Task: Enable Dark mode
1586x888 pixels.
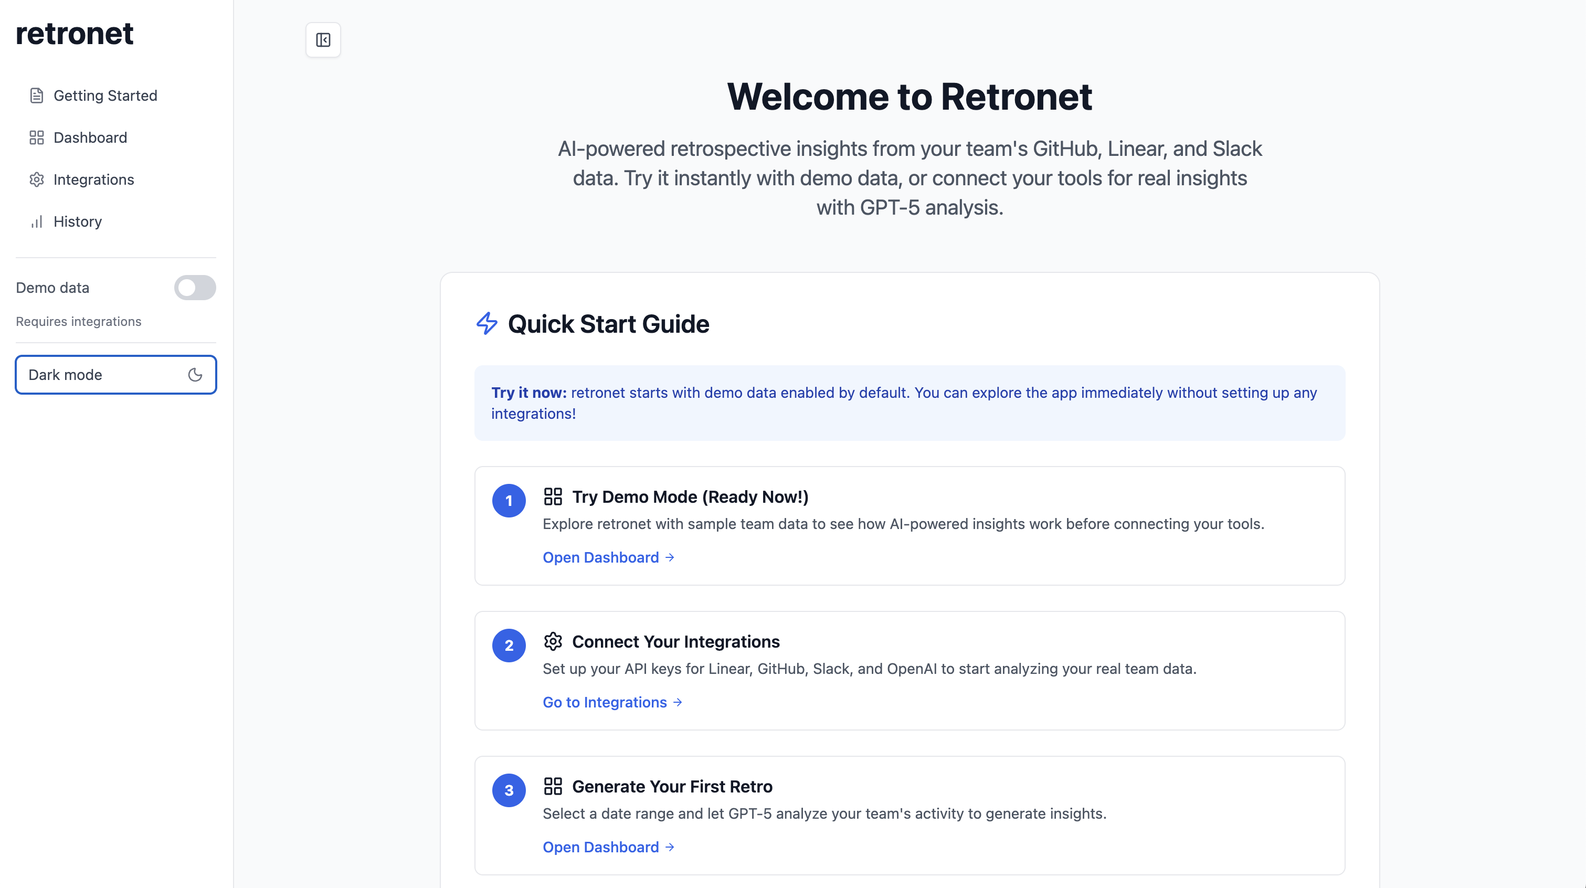Action: pos(116,374)
